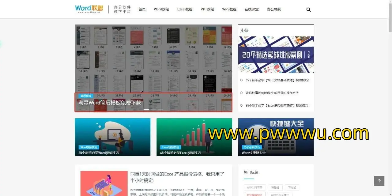Click the 简历模板 category badge
The height and width of the screenshot is (196, 392).
[85, 96]
